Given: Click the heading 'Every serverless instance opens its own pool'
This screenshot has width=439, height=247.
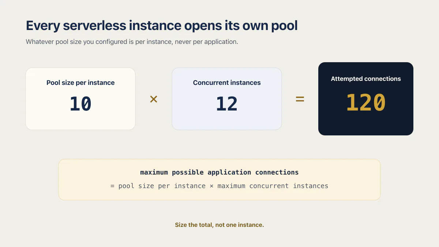Looking at the screenshot, I should click(x=162, y=26).
